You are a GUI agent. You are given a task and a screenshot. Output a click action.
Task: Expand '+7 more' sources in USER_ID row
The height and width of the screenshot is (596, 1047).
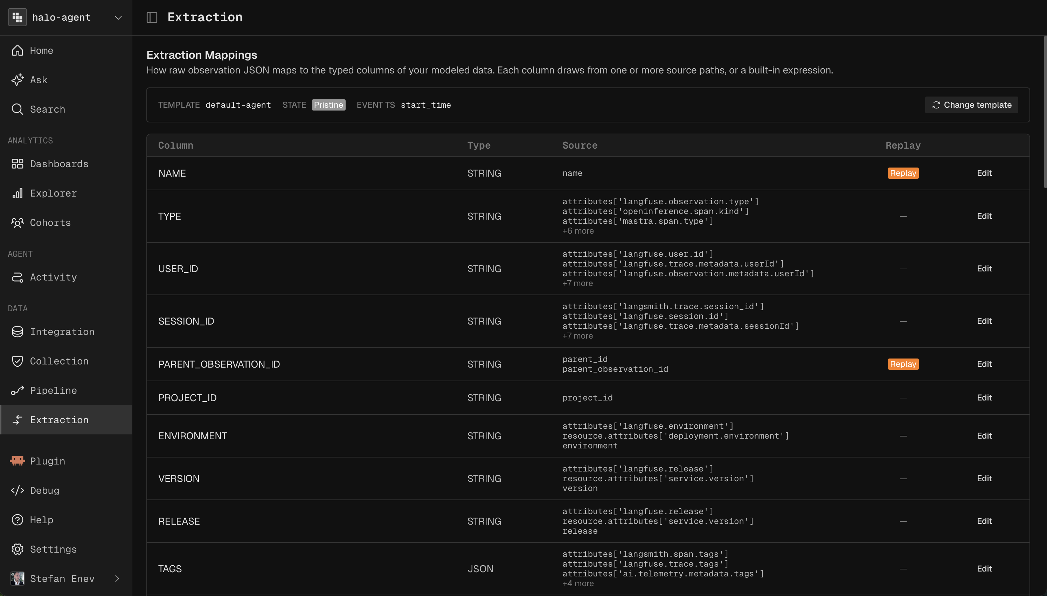(577, 283)
